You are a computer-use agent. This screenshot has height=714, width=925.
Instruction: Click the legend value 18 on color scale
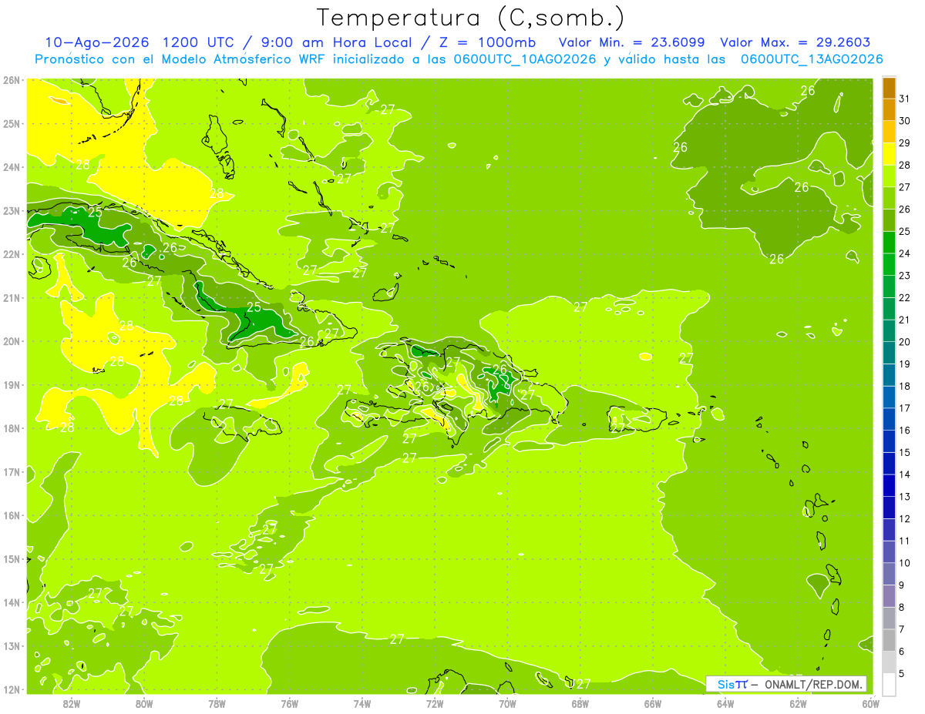905,386
